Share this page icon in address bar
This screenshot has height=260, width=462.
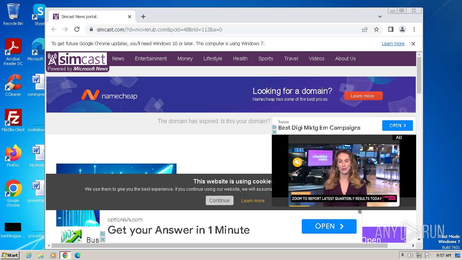[365, 30]
